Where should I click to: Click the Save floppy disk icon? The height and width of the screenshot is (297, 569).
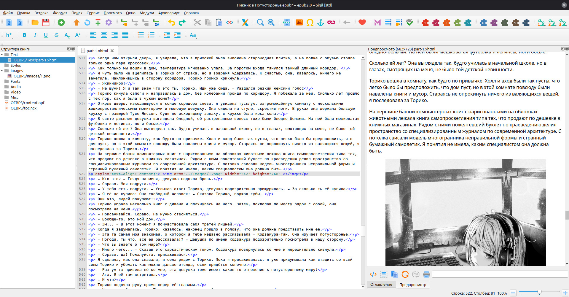[46, 23]
